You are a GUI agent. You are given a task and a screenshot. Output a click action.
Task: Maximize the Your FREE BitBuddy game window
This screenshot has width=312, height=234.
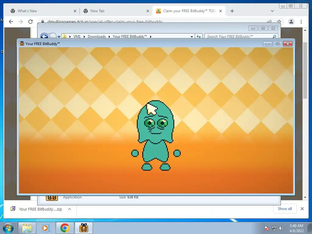tap(278, 44)
